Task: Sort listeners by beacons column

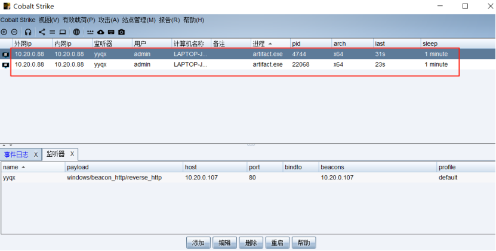Action: click(378, 167)
